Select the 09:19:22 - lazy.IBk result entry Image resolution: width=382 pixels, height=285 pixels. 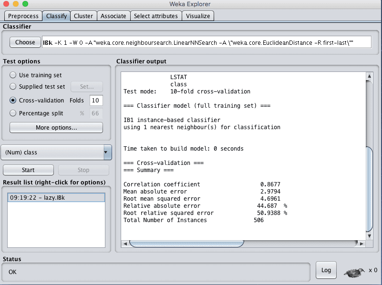(56, 197)
